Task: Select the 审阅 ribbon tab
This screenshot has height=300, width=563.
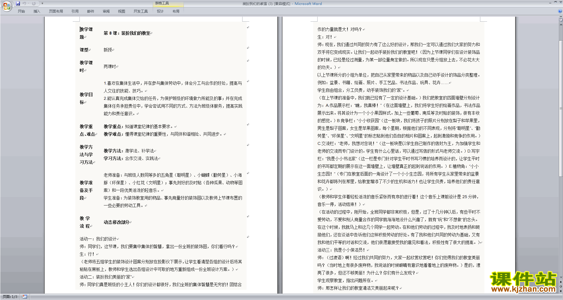Action: tap(106, 11)
